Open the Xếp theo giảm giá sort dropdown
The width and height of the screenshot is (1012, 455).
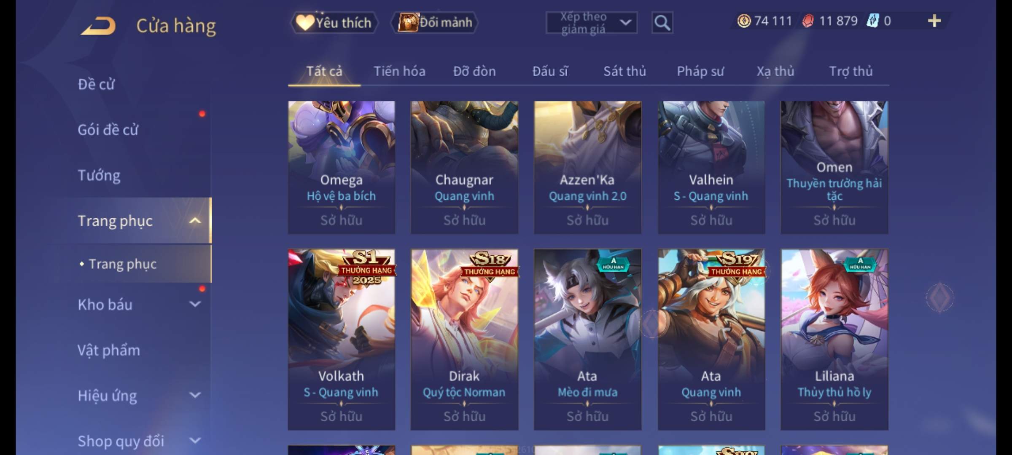591,23
